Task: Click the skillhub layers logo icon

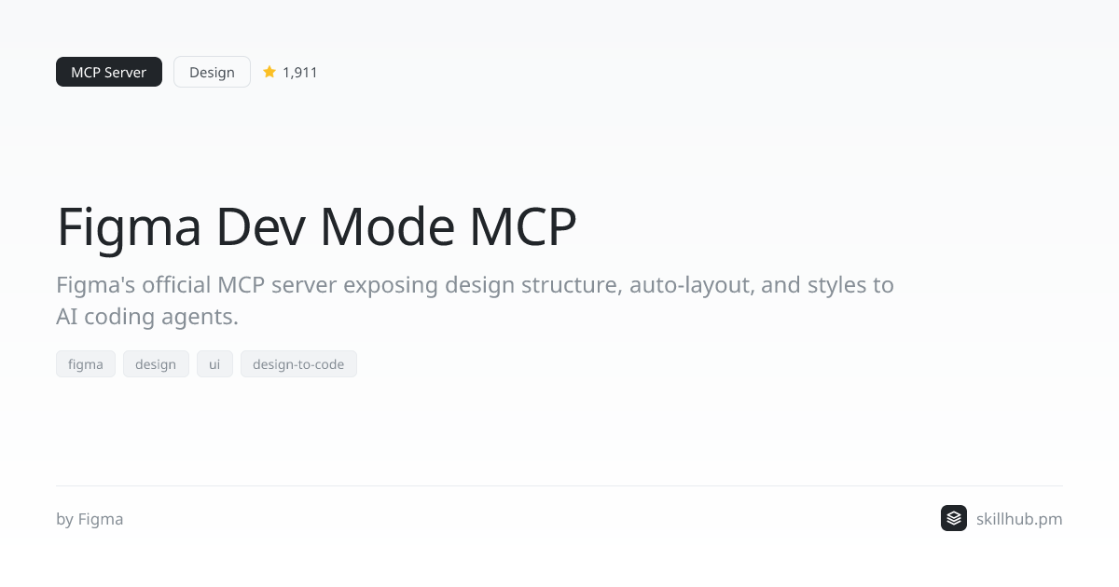Action: (x=954, y=518)
